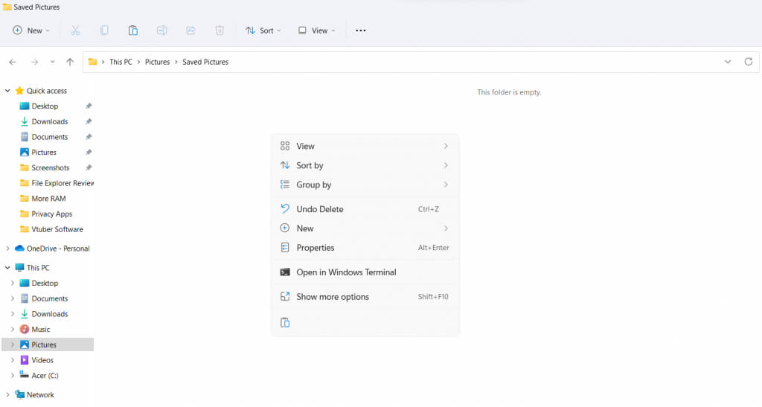The height and width of the screenshot is (407, 762).
Task: Choose Properties in the context menu
Action: (316, 248)
